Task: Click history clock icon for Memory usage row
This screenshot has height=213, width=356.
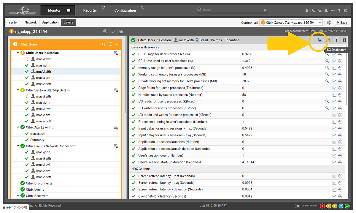Action: coord(340,68)
